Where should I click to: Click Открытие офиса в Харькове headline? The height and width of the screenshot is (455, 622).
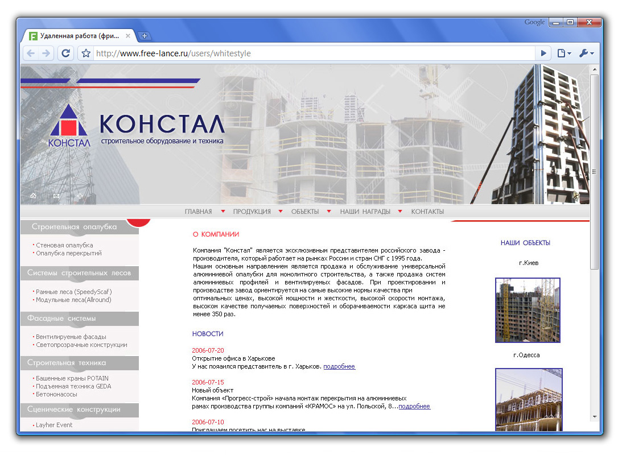(234, 359)
